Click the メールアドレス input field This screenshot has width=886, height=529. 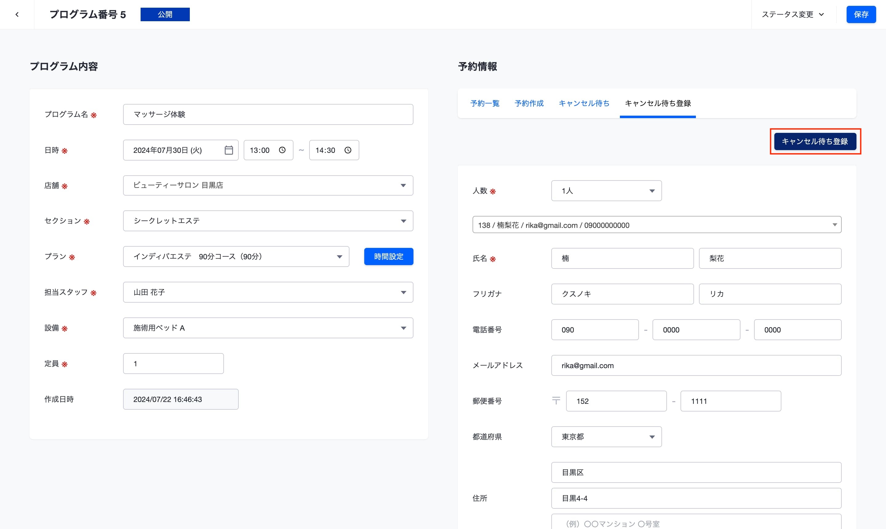click(696, 365)
